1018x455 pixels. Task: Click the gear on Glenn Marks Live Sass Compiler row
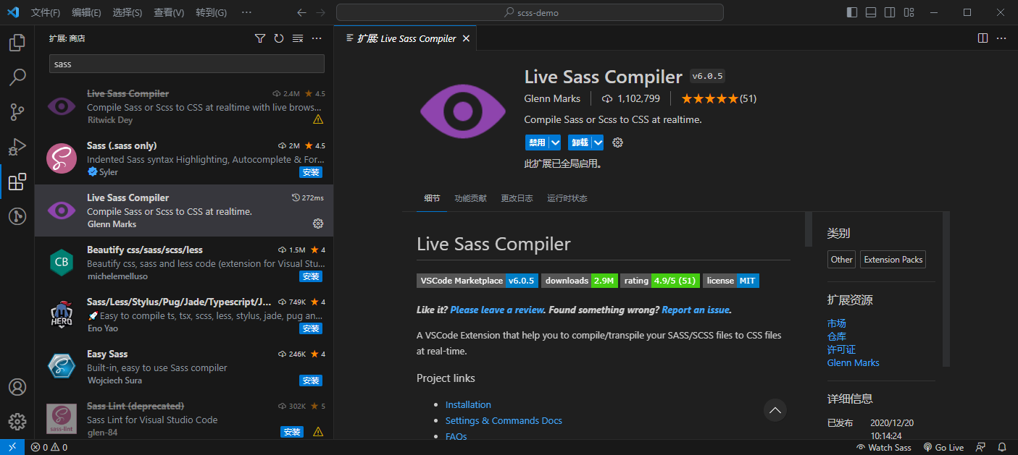(x=317, y=224)
